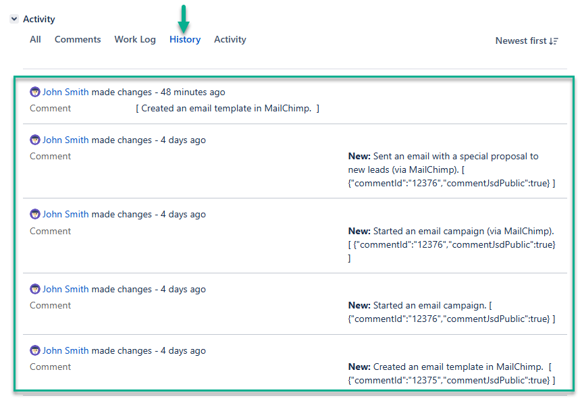Select the All filter tab
Screen dimensions: 580x403
(35, 39)
